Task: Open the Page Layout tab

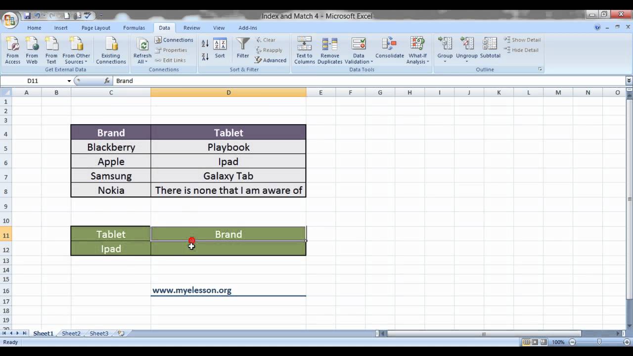Action: [96, 28]
